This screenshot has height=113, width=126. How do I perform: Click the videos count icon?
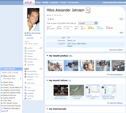[x=75, y=29]
